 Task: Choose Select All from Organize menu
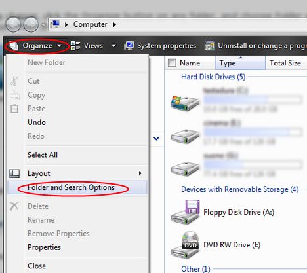43,155
